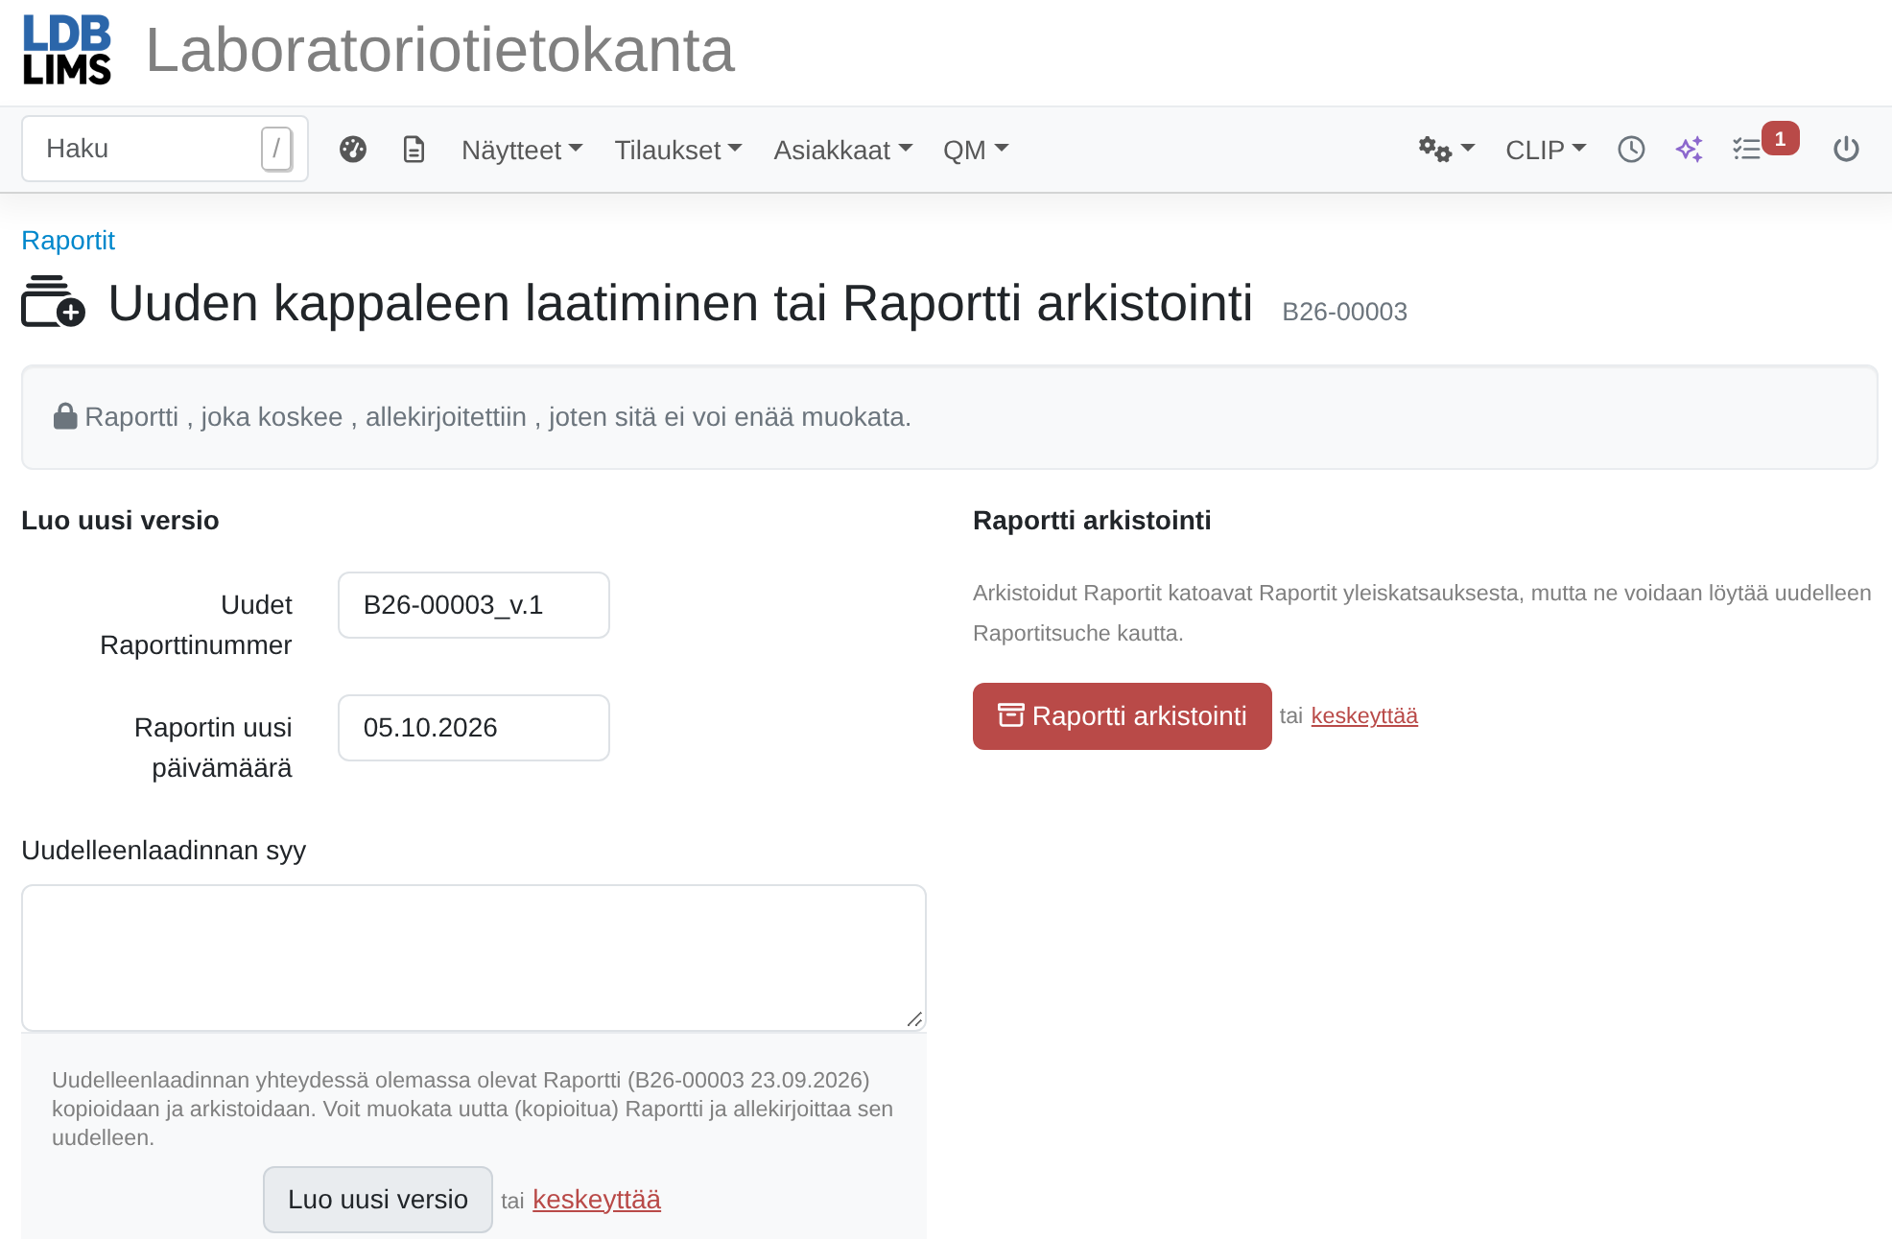This screenshot has width=1892, height=1239.
Task: Click the Raportin uusi päivämäärä date field
Action: (x=474, y=728)
